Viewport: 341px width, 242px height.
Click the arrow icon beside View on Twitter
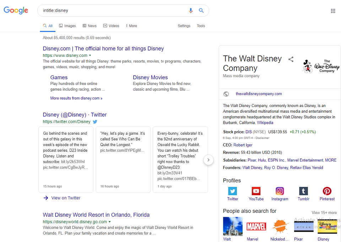pyautogui.click(x=46, y=198)
